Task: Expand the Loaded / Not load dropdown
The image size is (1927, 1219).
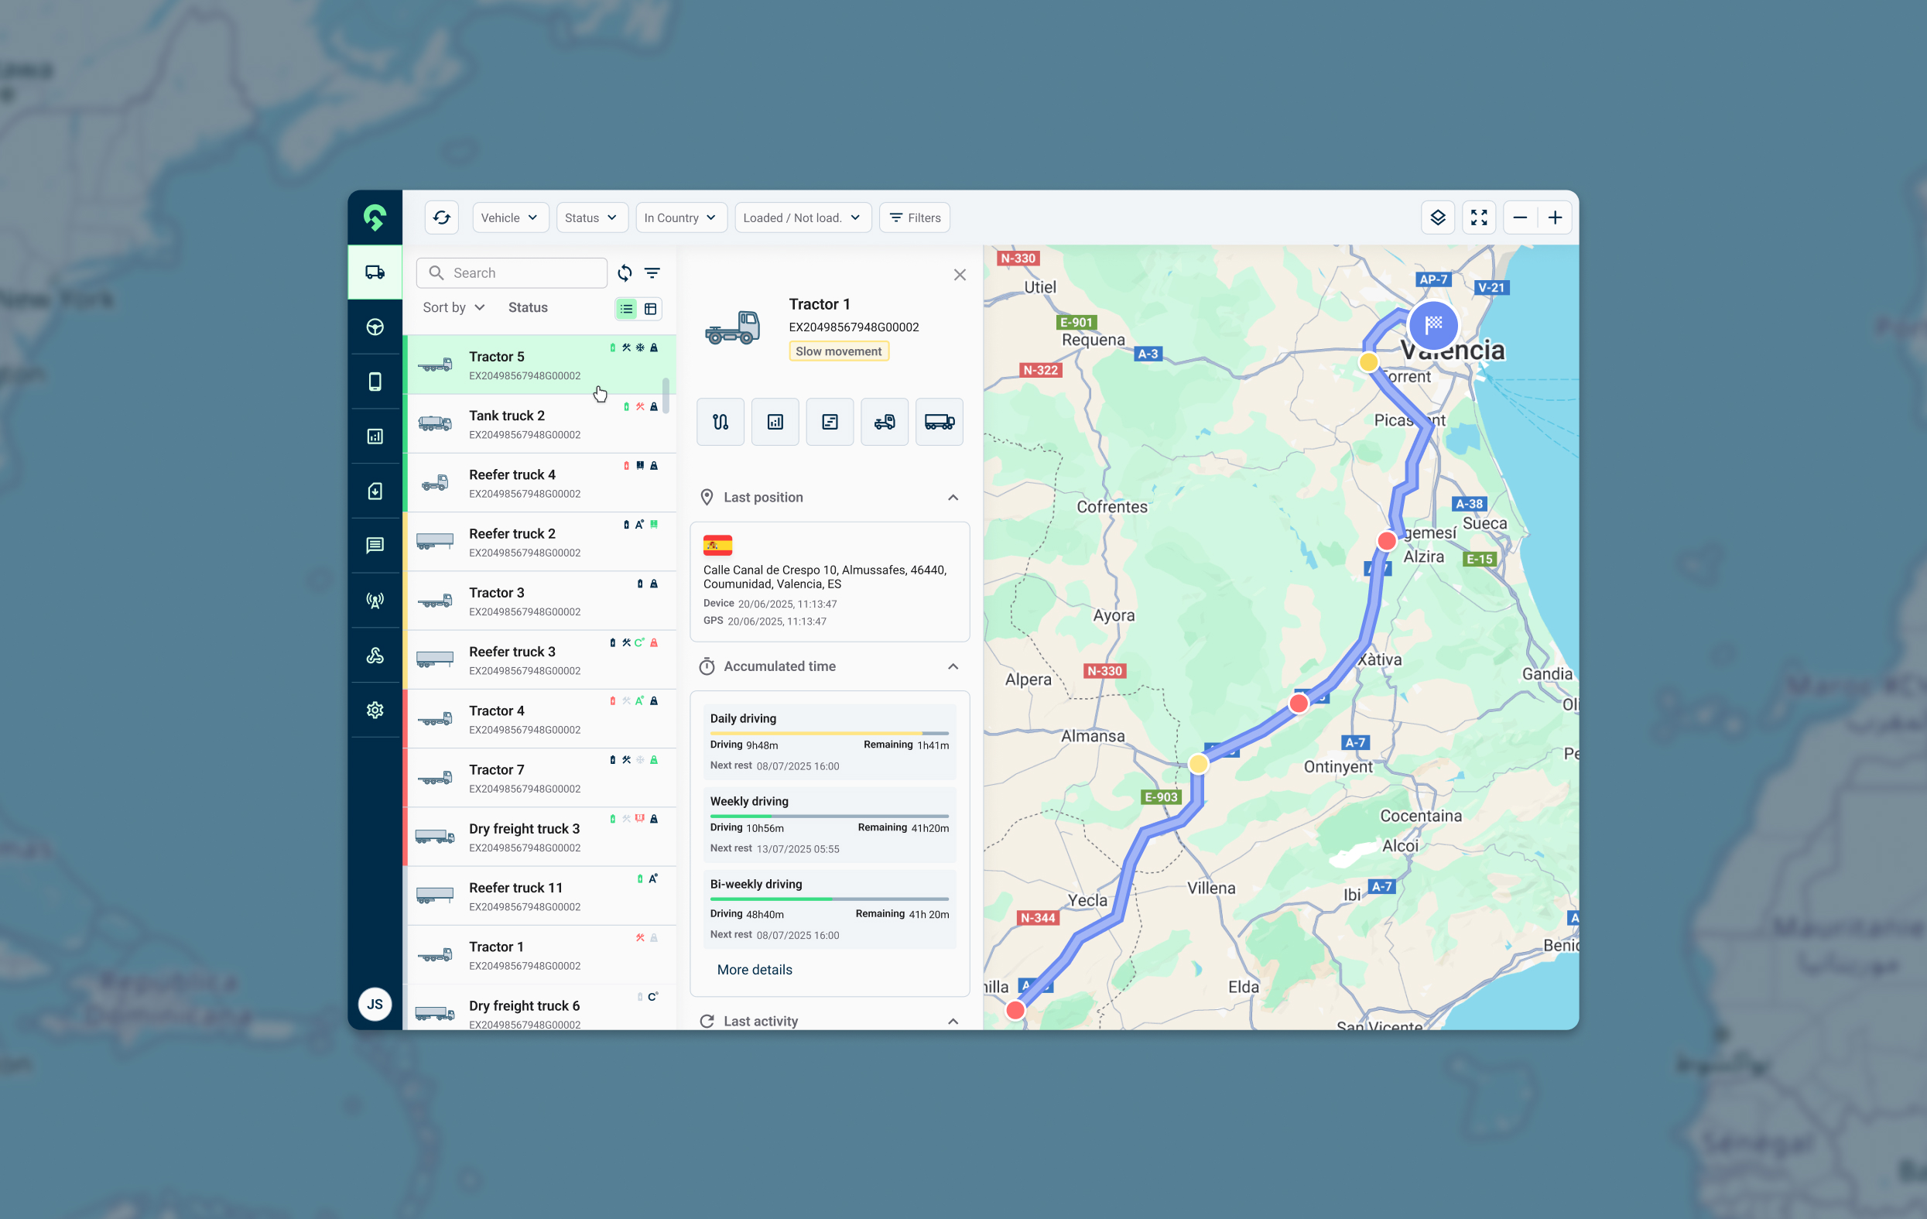Action: pyautogui.click(x=802, y=217)
